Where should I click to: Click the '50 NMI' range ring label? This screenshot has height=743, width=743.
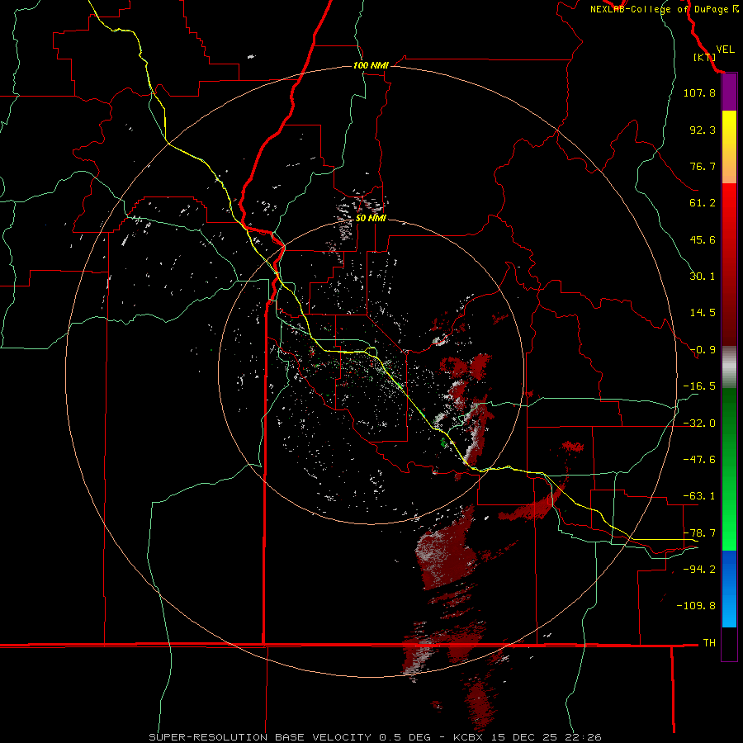(371, 219)
